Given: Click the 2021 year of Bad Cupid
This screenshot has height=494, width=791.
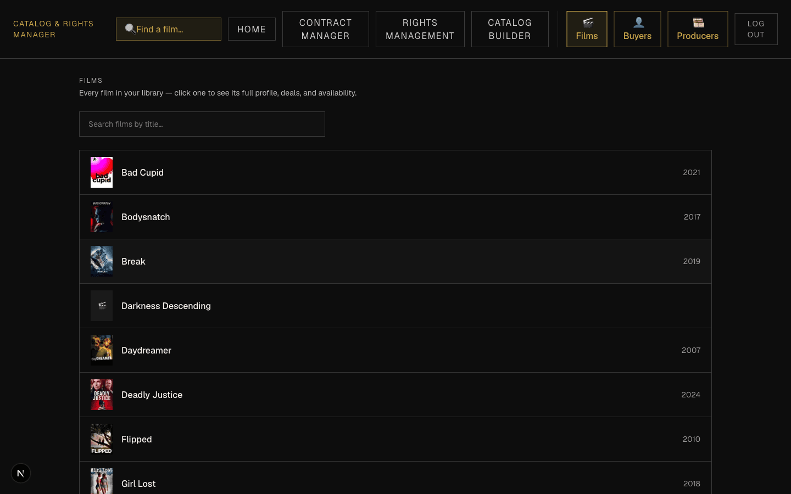Looking at the screenshot, I should tap(692, 172).
